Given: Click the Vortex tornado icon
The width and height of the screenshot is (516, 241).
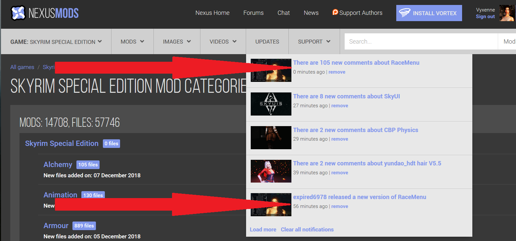Looking at the screenshot, I should (x=405, y=13).
